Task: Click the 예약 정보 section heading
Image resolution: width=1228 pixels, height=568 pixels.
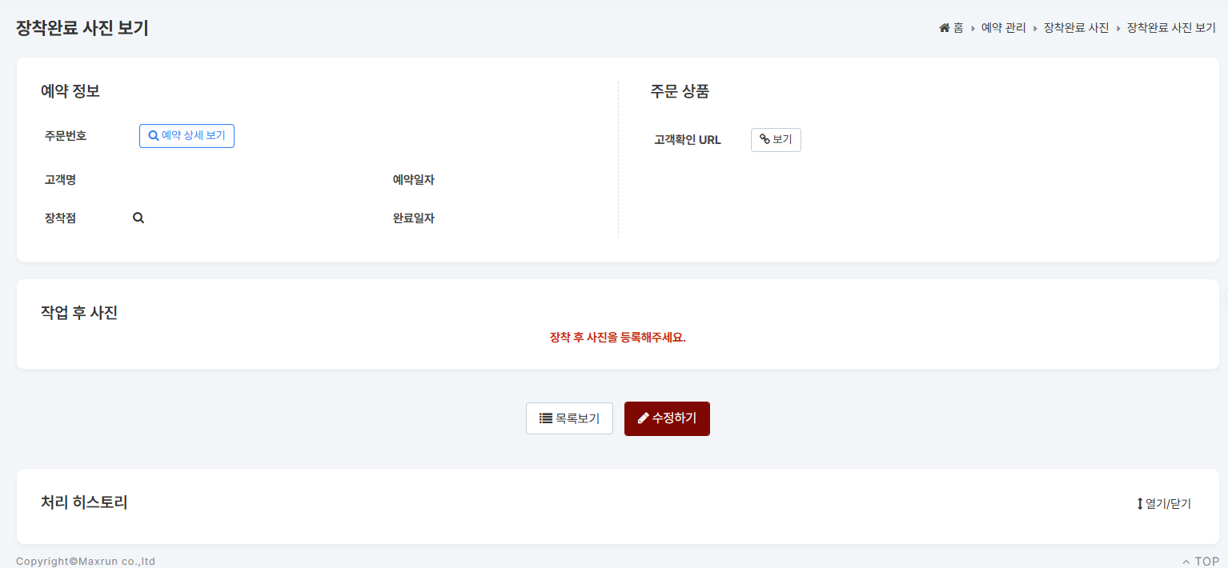Action: [70, 91]
